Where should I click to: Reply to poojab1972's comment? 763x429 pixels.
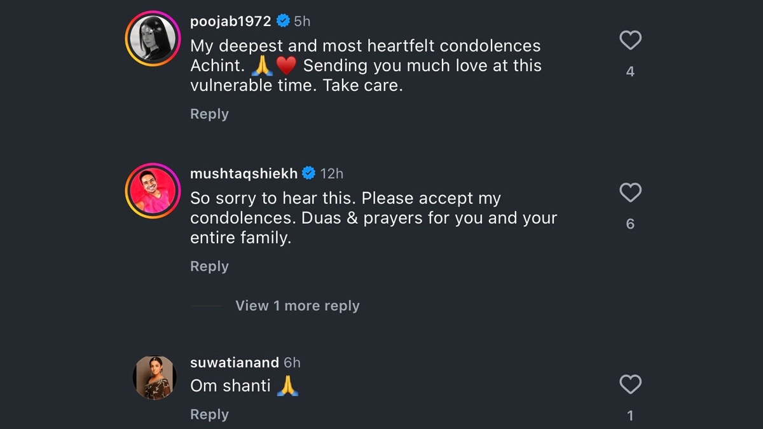click(x=209, y=114)
